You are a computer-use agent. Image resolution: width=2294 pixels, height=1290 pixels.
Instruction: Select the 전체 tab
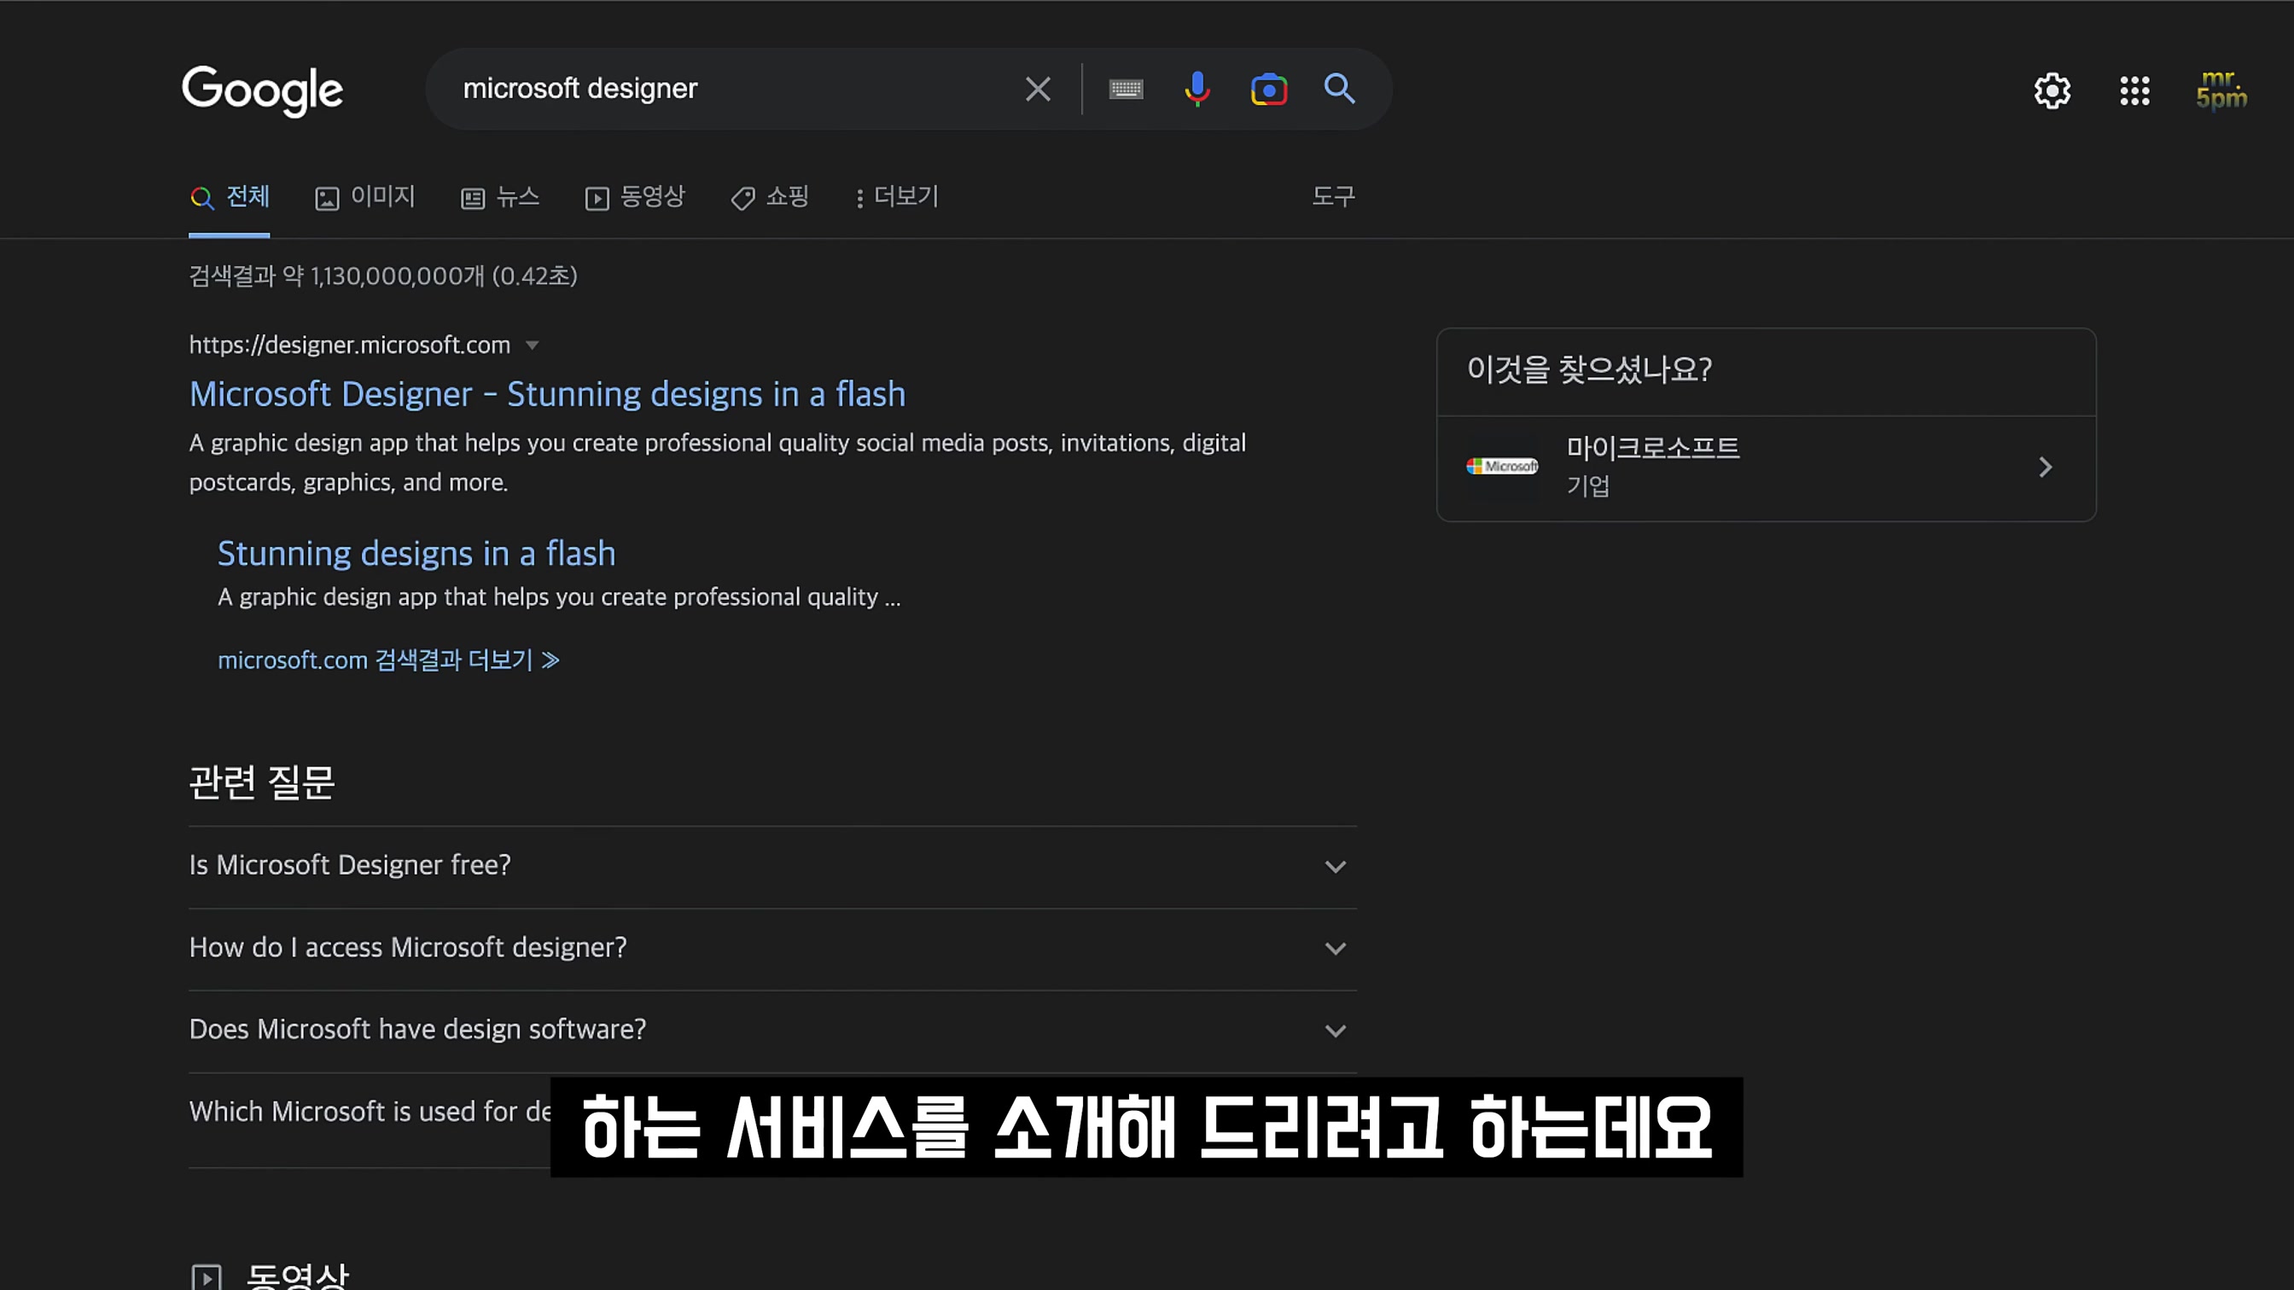pyautogui.click(x=230, y=197)
